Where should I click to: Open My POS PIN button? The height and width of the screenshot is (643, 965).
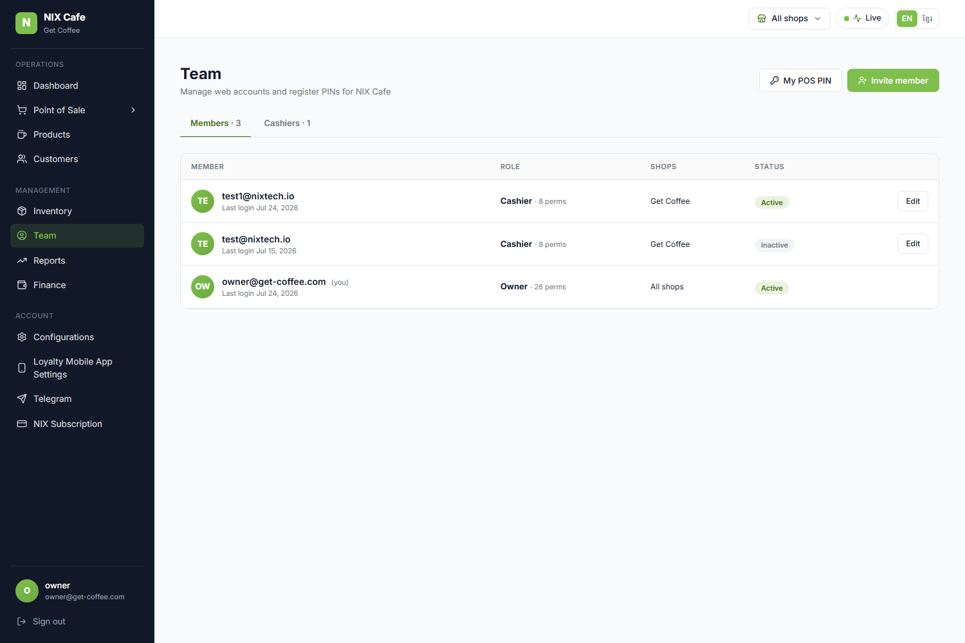800,80
